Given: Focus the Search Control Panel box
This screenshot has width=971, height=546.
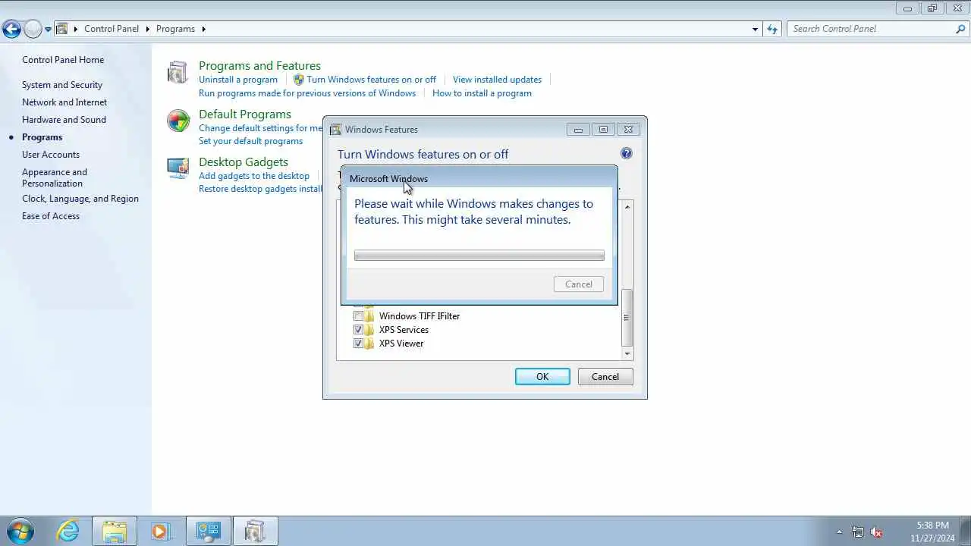Looking at the screenshot, I should pos(871,29).
